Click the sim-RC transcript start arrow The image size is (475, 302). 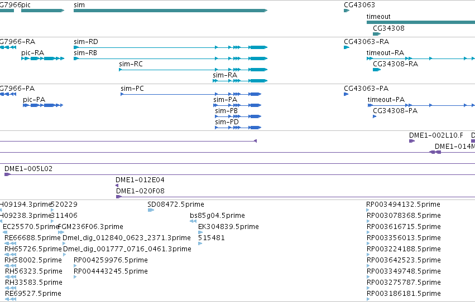coord(120,70)
